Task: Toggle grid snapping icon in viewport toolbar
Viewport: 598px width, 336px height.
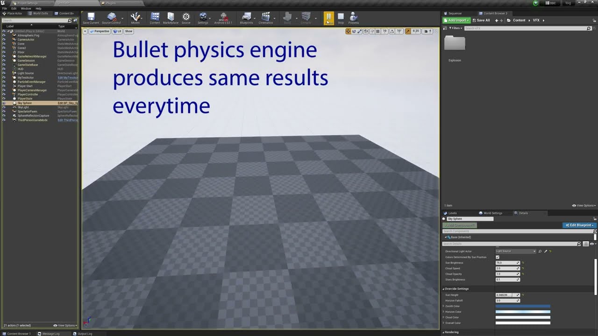Action: (378, 31)
